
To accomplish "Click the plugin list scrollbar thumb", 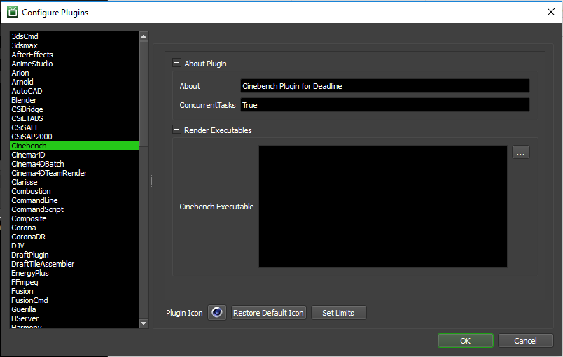I will coord(144,94).
